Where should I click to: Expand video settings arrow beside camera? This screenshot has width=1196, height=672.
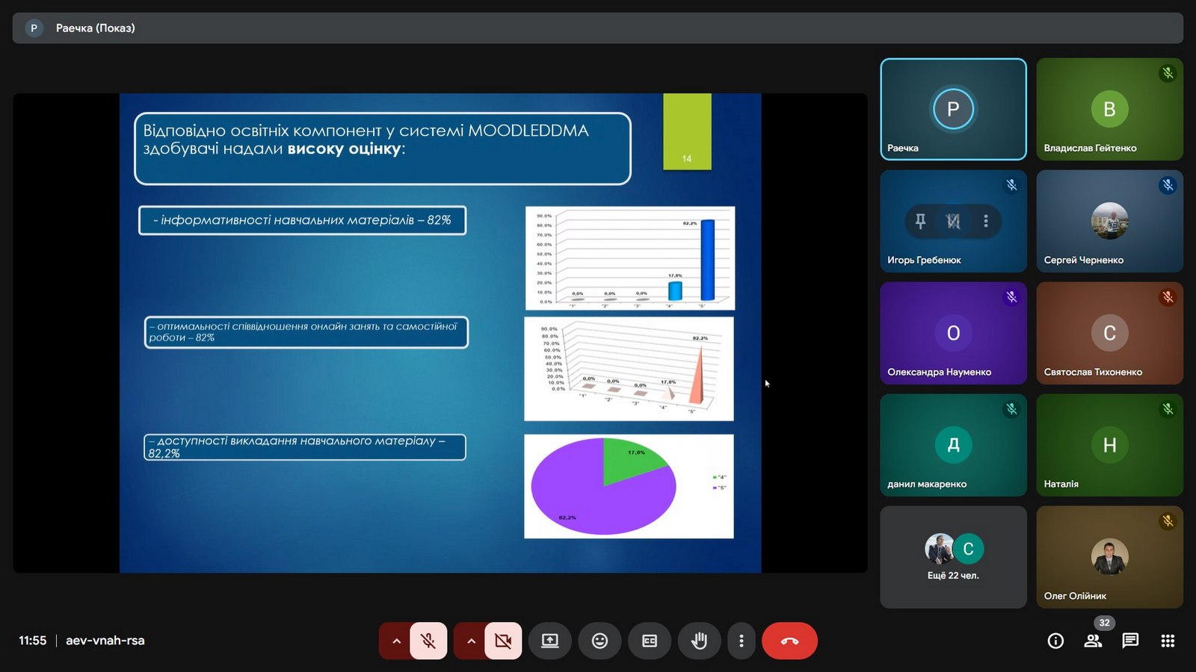pyautogui.click(x=471, y=641)
